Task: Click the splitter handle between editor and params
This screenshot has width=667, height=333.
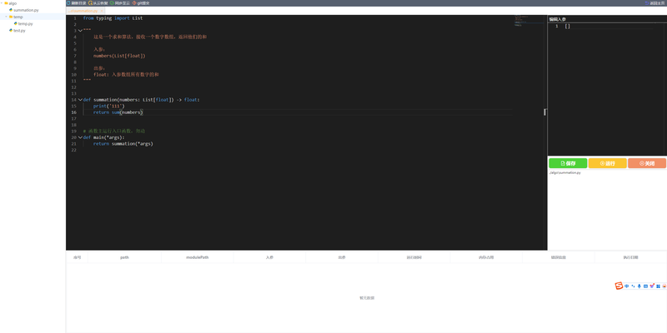Action: (545, 112)
